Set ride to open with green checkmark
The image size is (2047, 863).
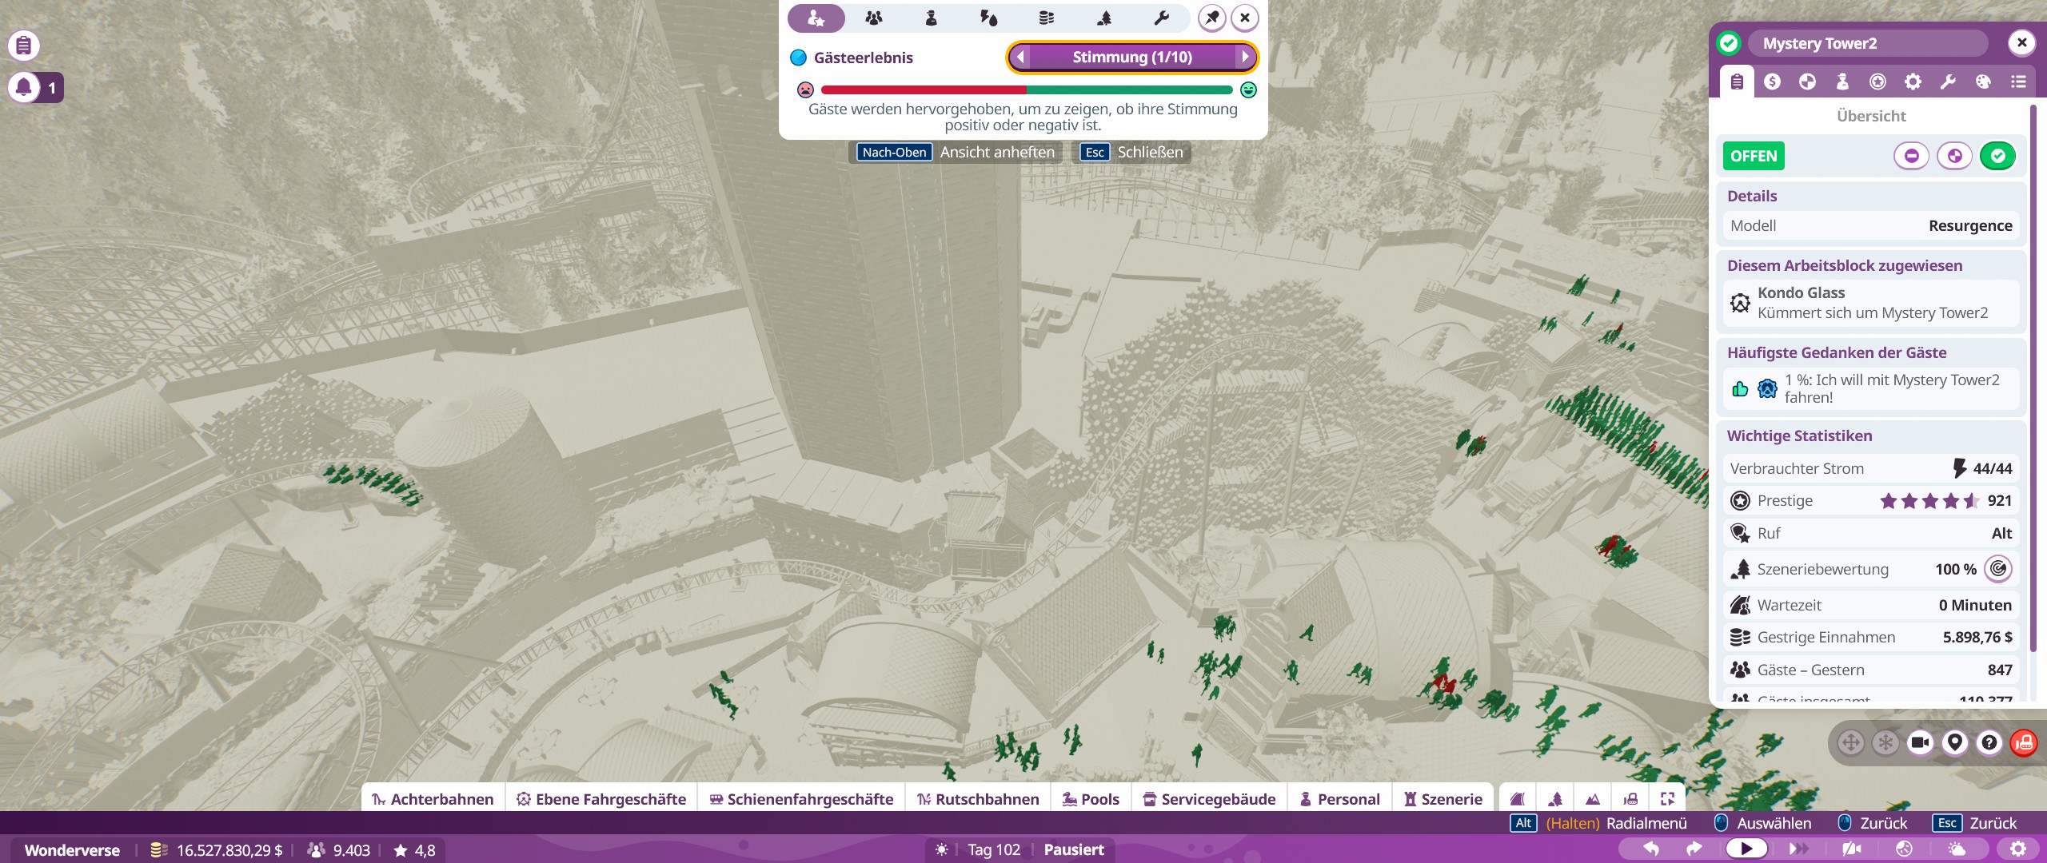click(x=1997, y=156)
